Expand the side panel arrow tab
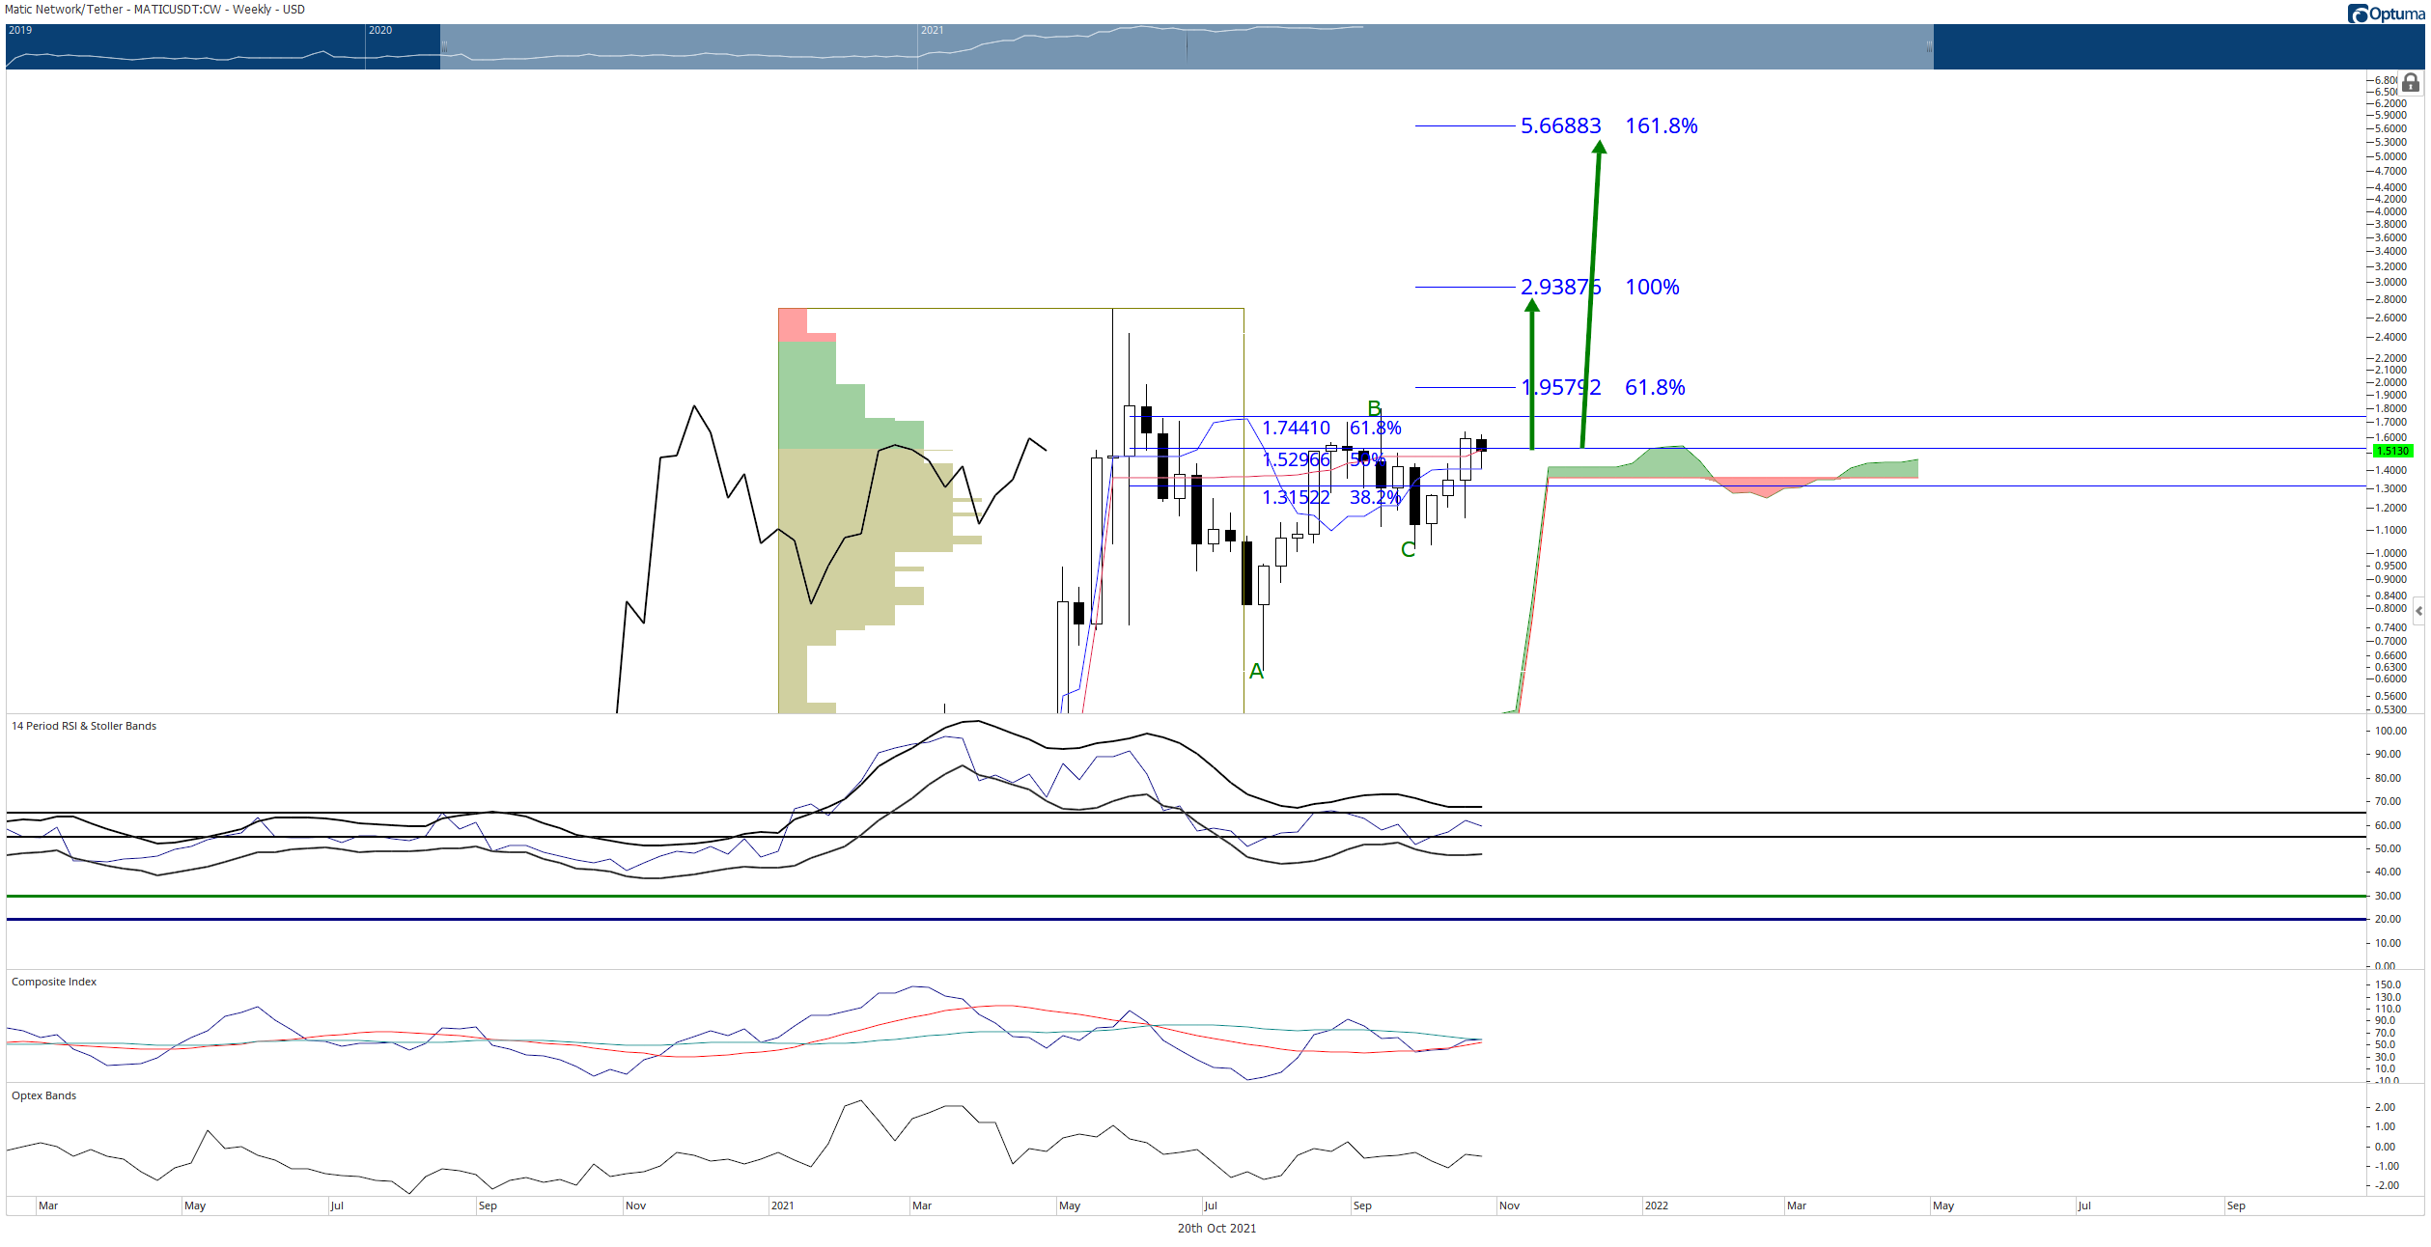 click(x=2418, y=611)
